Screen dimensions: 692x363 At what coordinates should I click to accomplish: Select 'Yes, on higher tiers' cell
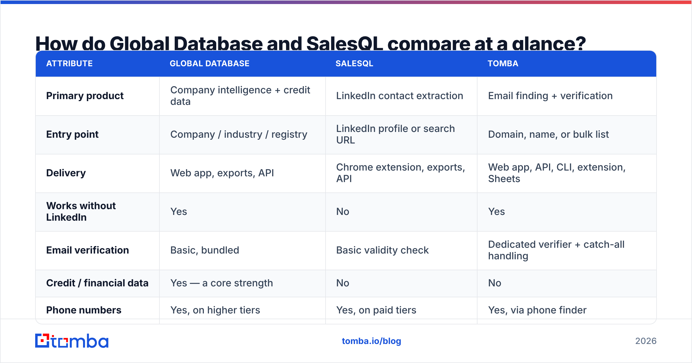[215, 310]
